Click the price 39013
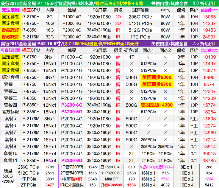This screenshot has width=219, height=188. 209,154
